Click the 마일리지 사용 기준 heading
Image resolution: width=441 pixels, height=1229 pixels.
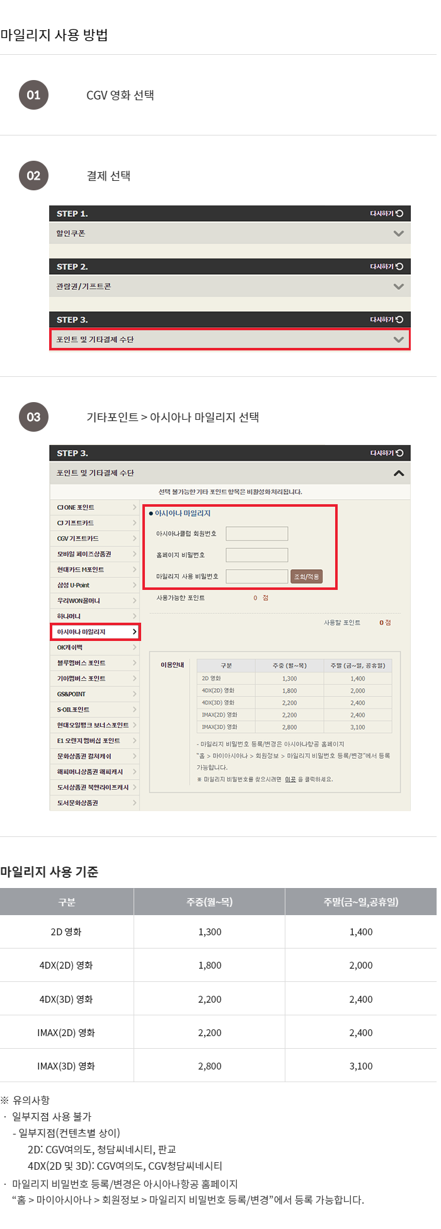pos(49,872)
